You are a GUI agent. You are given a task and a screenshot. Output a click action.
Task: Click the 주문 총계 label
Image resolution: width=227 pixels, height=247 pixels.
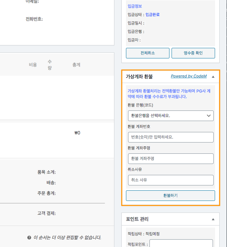click(47, 193)
